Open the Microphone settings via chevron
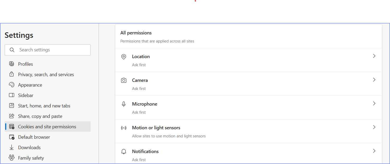This screenshot has width=390, height=164. [x=374, y=103]
